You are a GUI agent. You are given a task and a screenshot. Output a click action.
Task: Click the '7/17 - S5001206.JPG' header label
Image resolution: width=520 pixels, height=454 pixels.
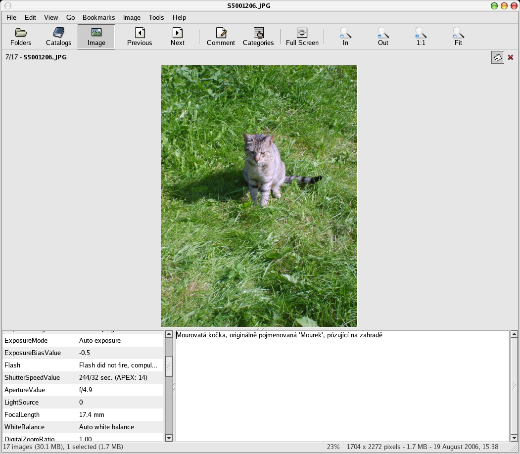tap(36, 57)
